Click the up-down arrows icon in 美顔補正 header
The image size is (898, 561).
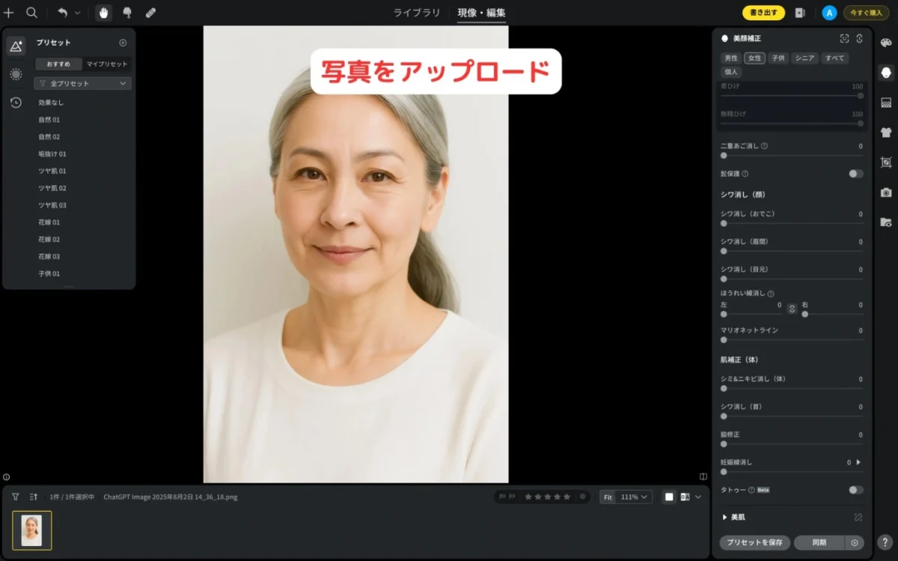[x=860, y=38]
